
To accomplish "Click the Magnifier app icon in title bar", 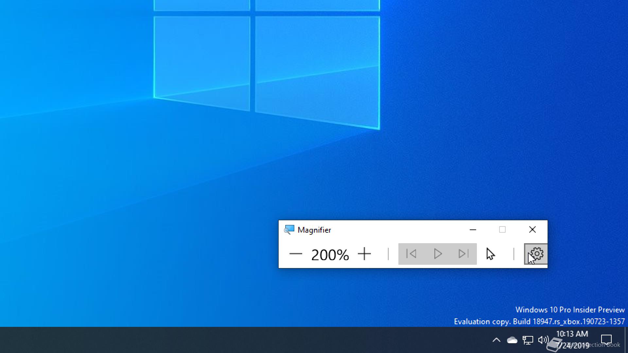I will pos(289,230).
